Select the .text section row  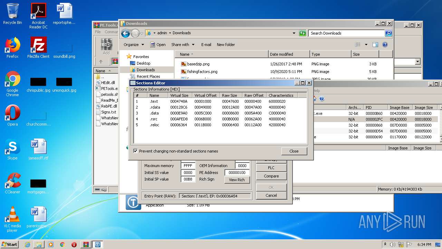coord(220,101)
